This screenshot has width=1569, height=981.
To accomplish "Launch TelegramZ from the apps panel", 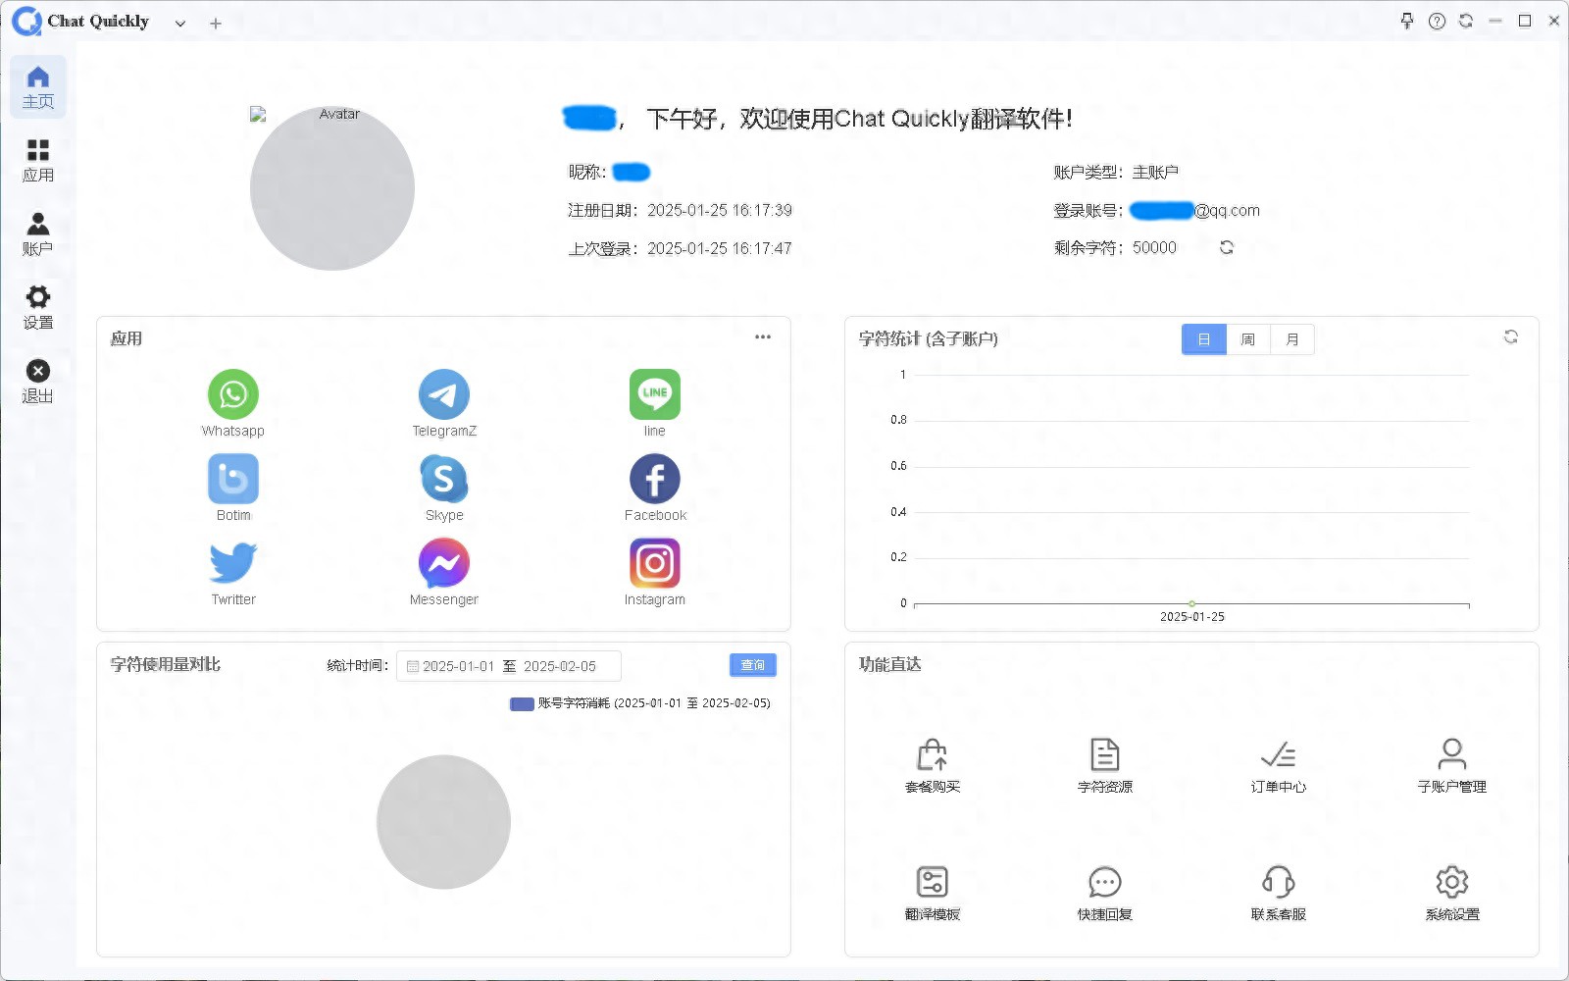I will tap(444, 394).
